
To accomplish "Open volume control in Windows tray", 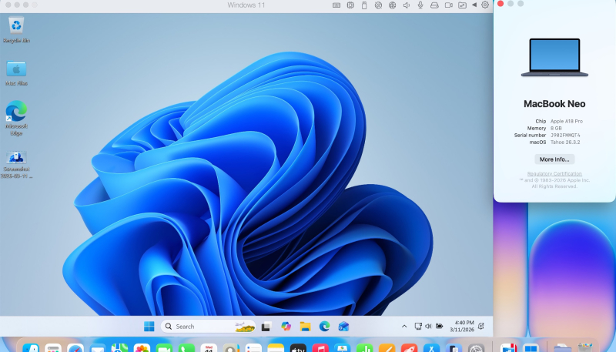I will (428, 326).
